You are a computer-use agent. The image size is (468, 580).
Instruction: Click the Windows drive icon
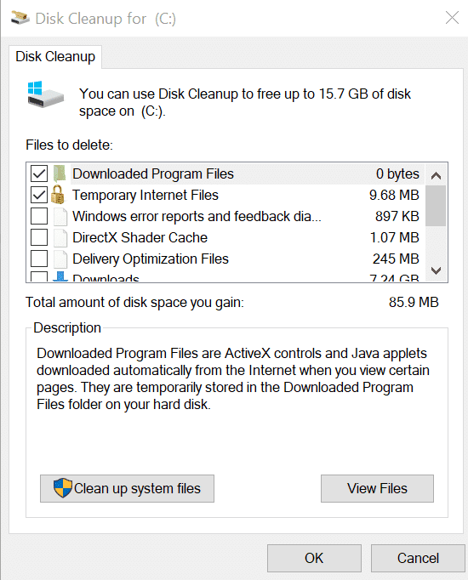click(x=45, y=94)
